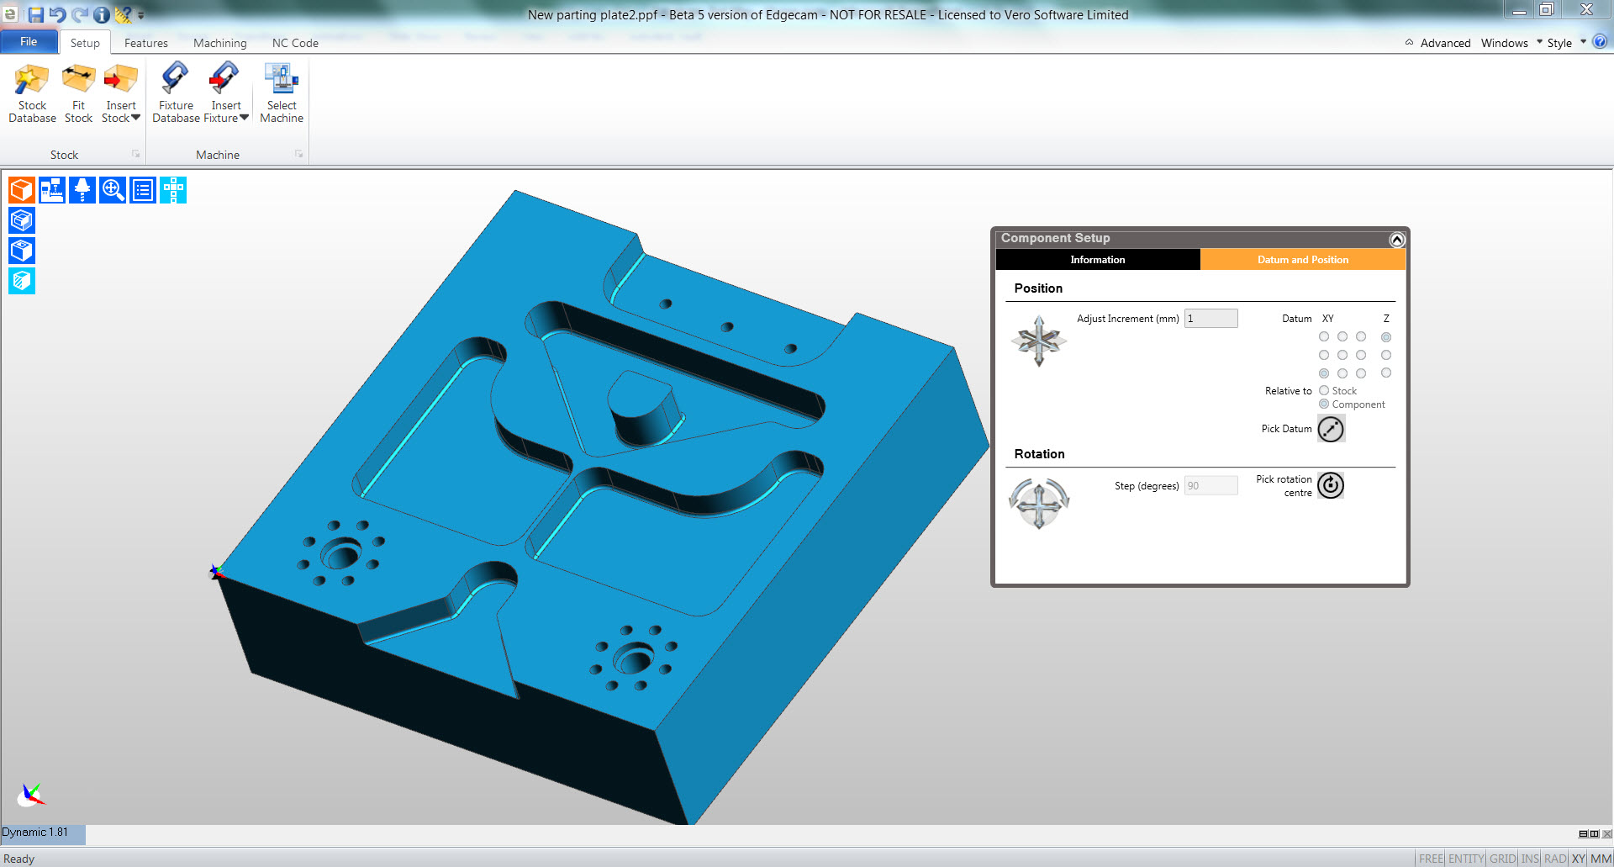Screen dimensions: 1614x867
Task: Click the Adjust Increment input field
Action: tap(1210, 319)
